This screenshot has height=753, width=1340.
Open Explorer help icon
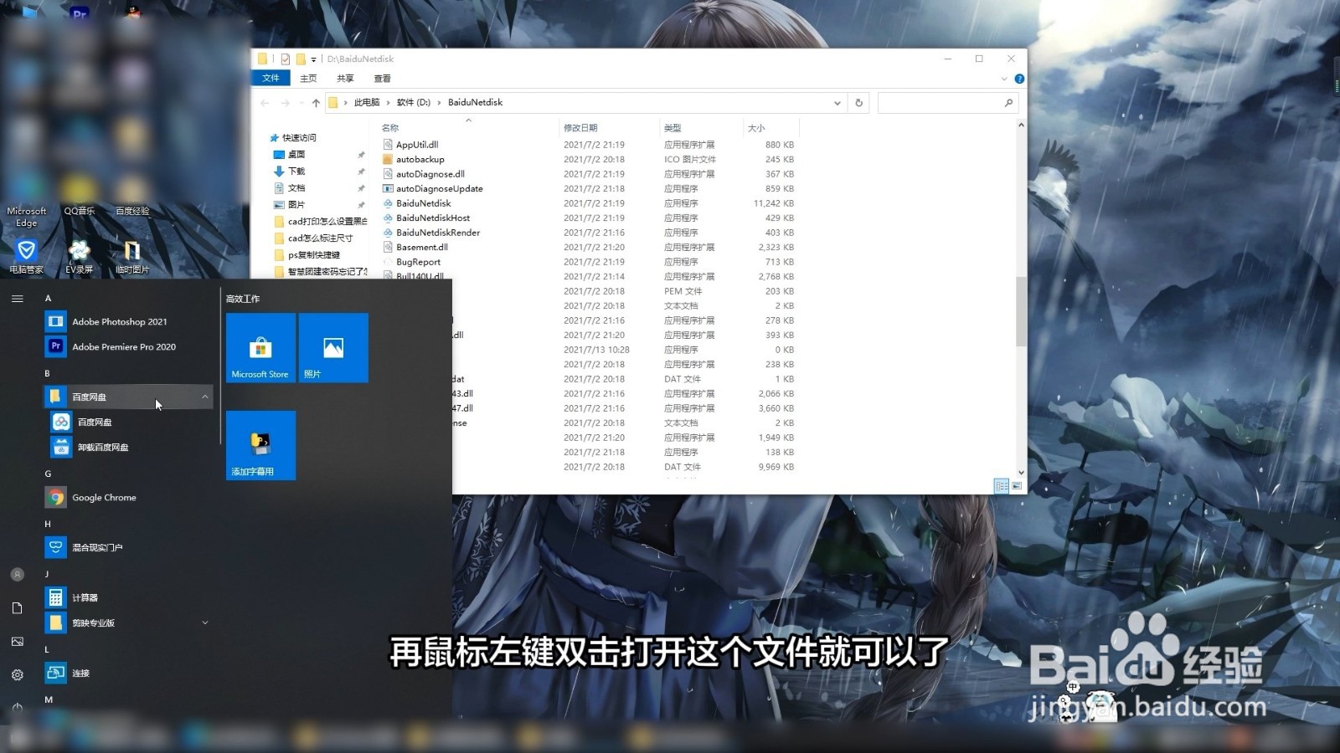click(x=1019, y=79)
